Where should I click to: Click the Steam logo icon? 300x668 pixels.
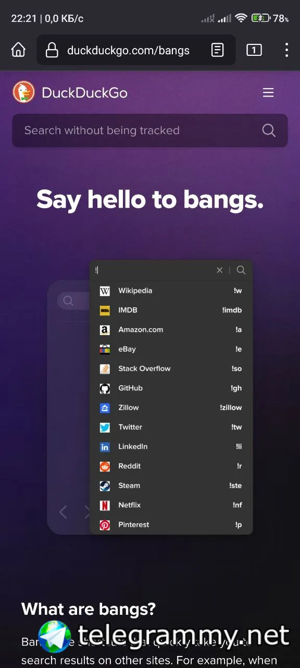pos(105,485)
